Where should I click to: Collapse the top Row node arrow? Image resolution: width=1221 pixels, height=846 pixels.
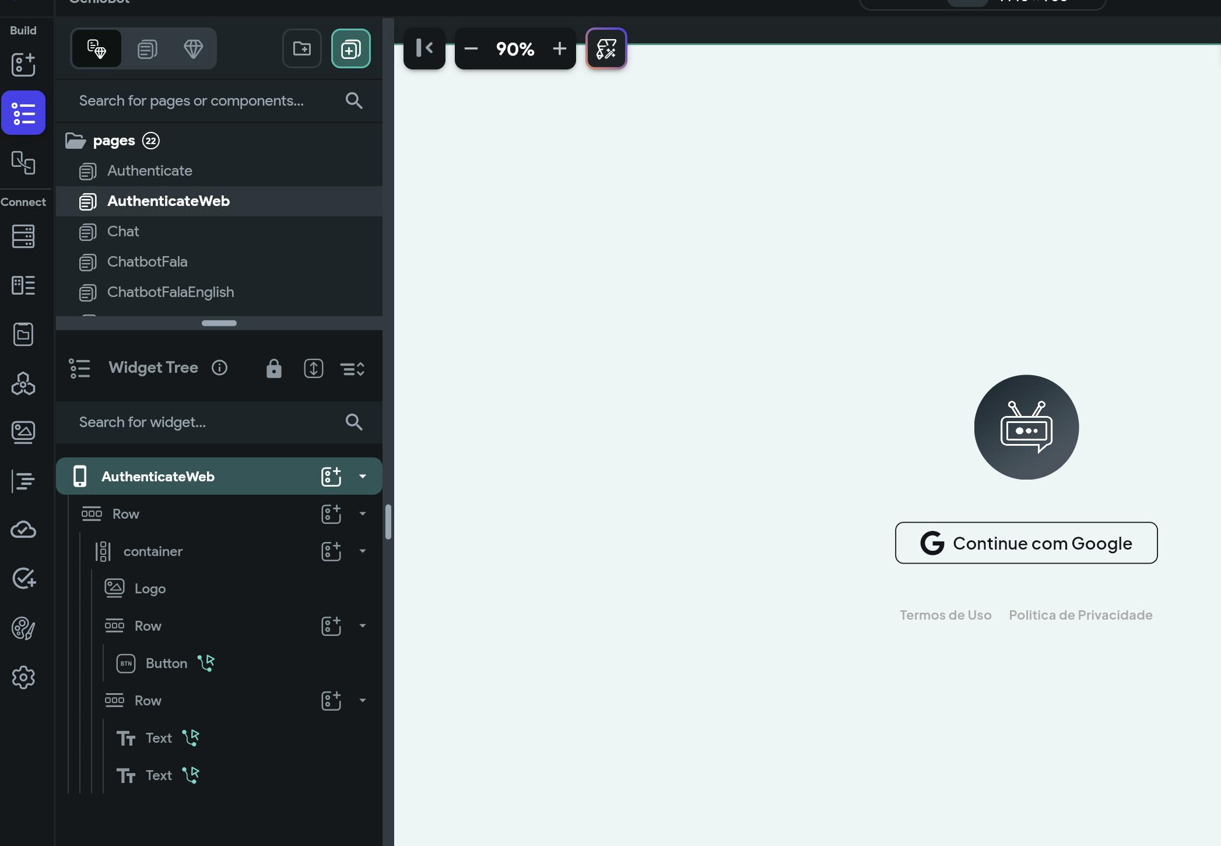click(363, 514)
